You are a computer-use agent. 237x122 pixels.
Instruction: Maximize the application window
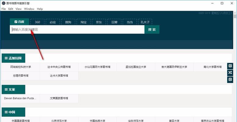click(x=222, y=3)
